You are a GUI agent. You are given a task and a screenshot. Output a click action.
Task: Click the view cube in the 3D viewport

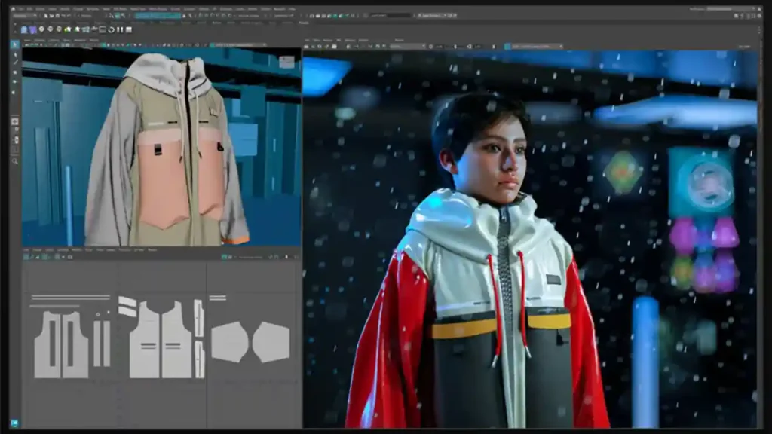click(286, 62)
